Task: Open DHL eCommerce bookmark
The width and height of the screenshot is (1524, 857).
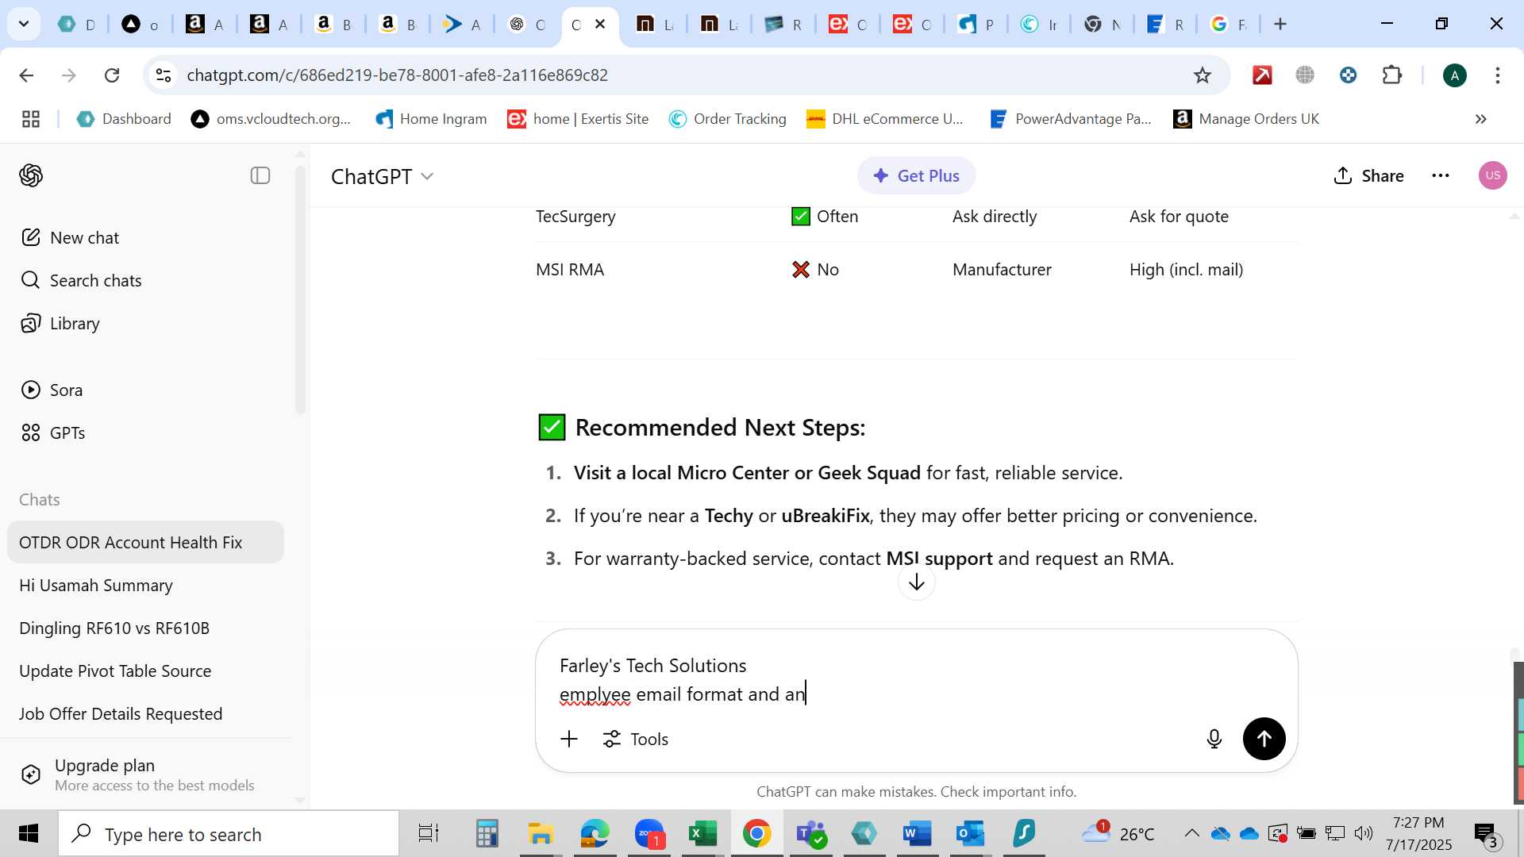Action: (x=884, y=119)
